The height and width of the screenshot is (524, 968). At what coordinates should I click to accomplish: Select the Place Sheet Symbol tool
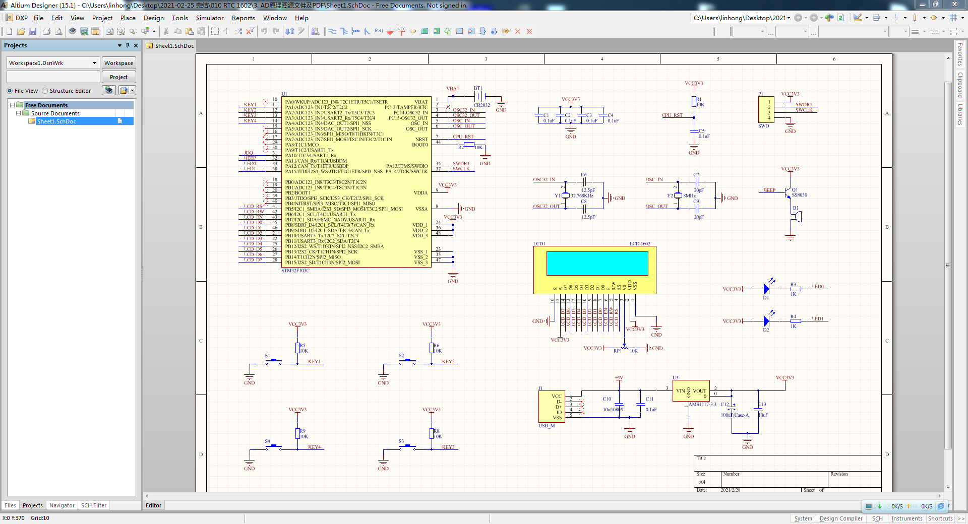[425, 31]
